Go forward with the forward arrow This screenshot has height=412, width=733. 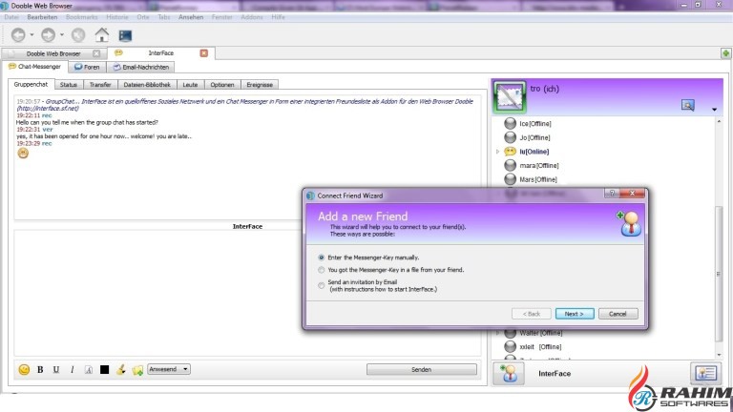click(48, 35)
